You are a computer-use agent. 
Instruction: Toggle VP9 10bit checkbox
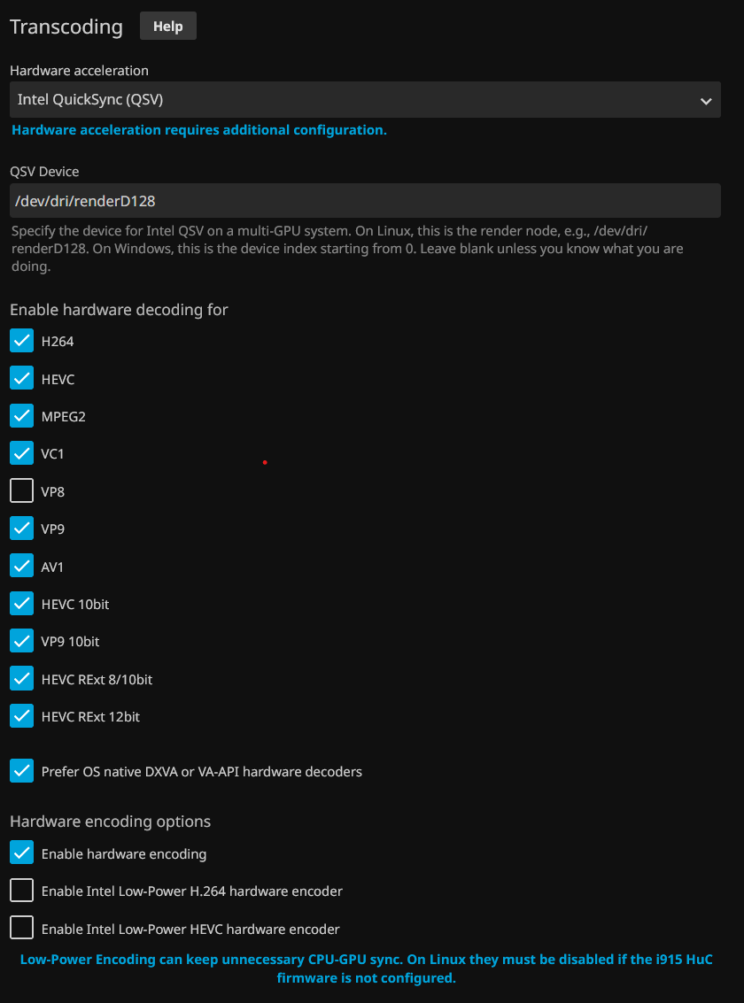[x=21, y=641]
